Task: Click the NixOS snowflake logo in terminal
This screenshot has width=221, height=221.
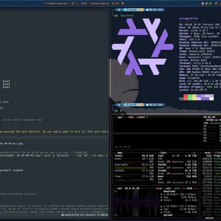Action: (143, 46)
